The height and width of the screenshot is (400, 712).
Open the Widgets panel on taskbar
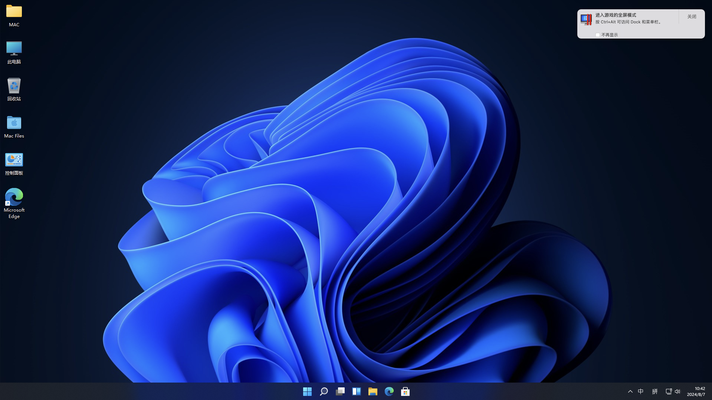pyautogui.click(x=357, y=391)
